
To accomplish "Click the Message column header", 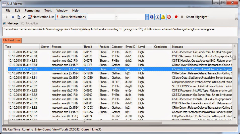I will pyautogui.click(x=201, y=47).
